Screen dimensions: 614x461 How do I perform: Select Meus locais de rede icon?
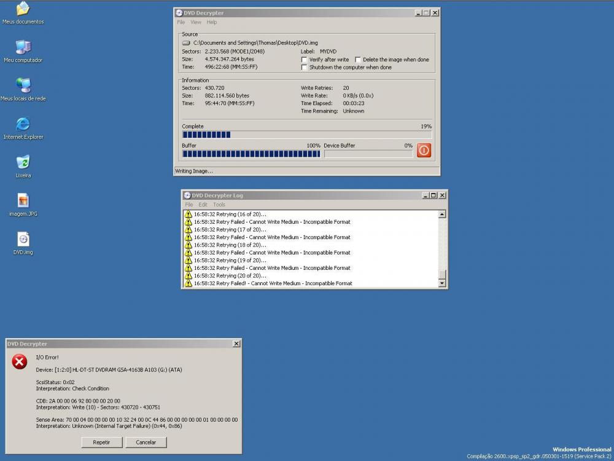click(x=23, y=85)
